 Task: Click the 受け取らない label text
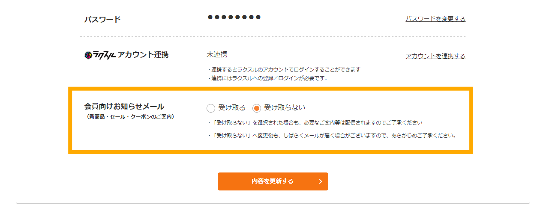pos(285,107)
